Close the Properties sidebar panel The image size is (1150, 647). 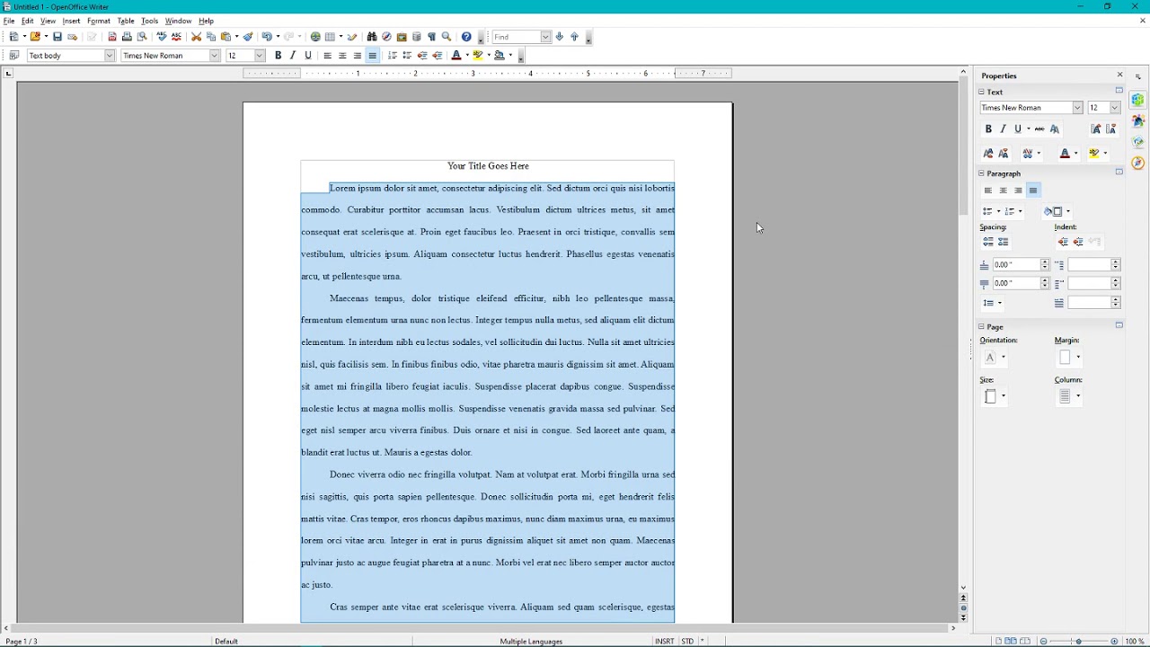coord(1119,75)
